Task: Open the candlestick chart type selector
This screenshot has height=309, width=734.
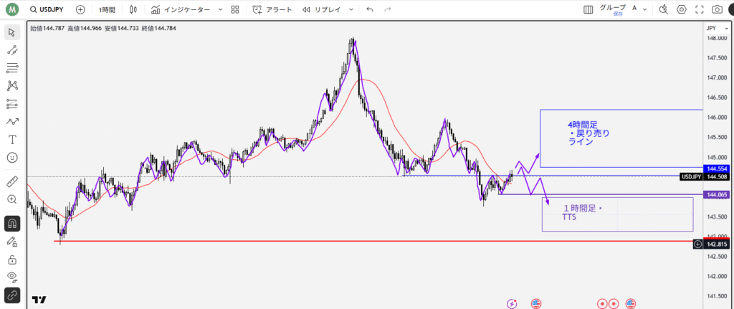Action: tap(133, 9)
